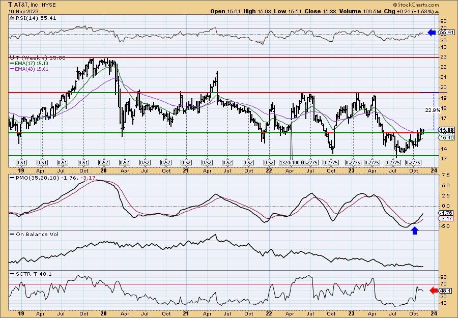Click the 30 label on SCTR axis
Viewport: 458px width, 318px height.
pyautogui.click(x=443, y=297)
